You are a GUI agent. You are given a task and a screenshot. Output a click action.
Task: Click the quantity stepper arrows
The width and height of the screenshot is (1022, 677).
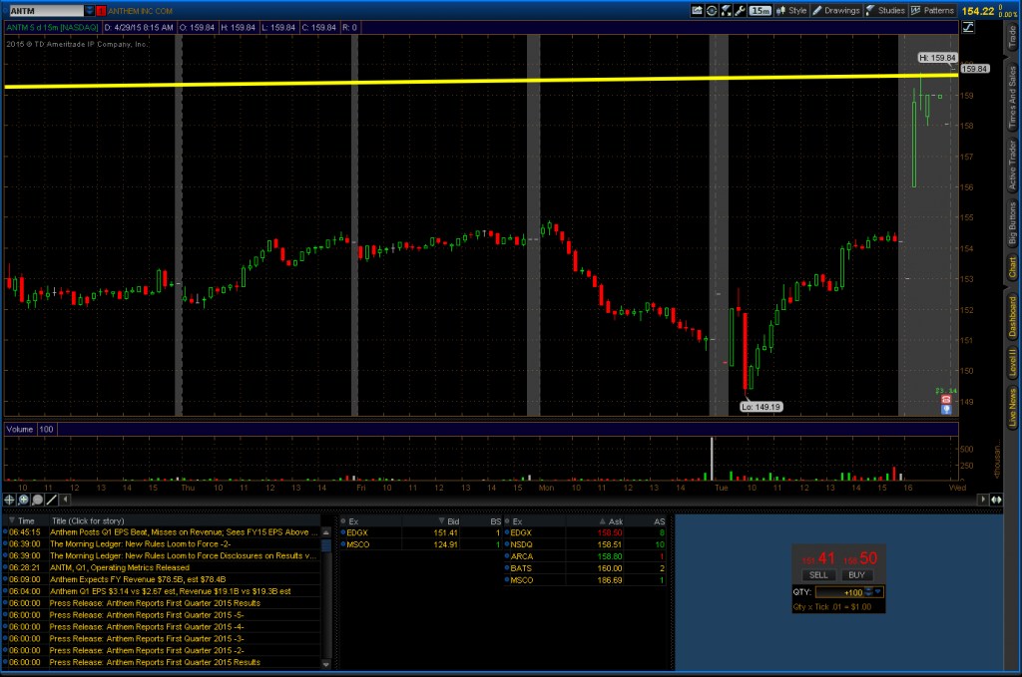868,592
